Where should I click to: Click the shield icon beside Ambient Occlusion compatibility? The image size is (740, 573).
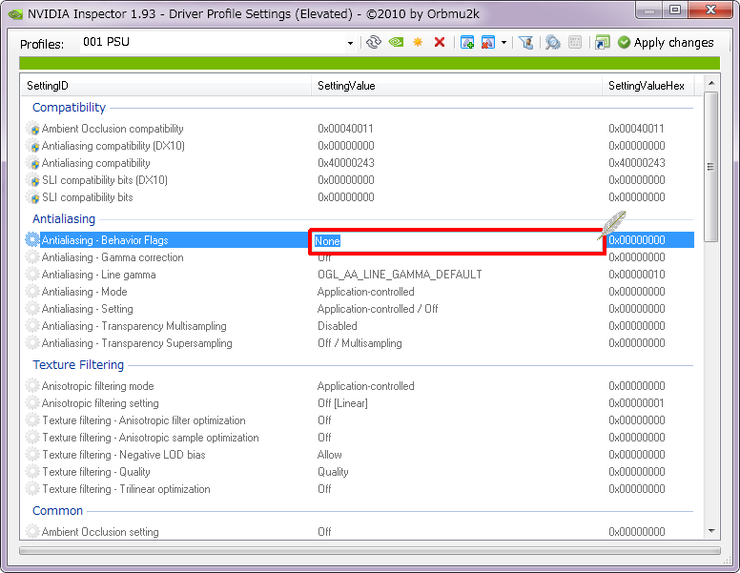(x=33, y=129)
